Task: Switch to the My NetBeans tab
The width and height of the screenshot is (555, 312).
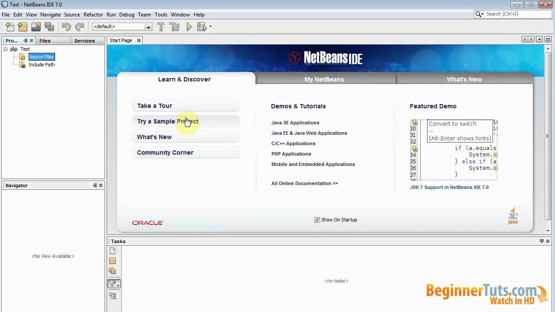Action: 324,79
